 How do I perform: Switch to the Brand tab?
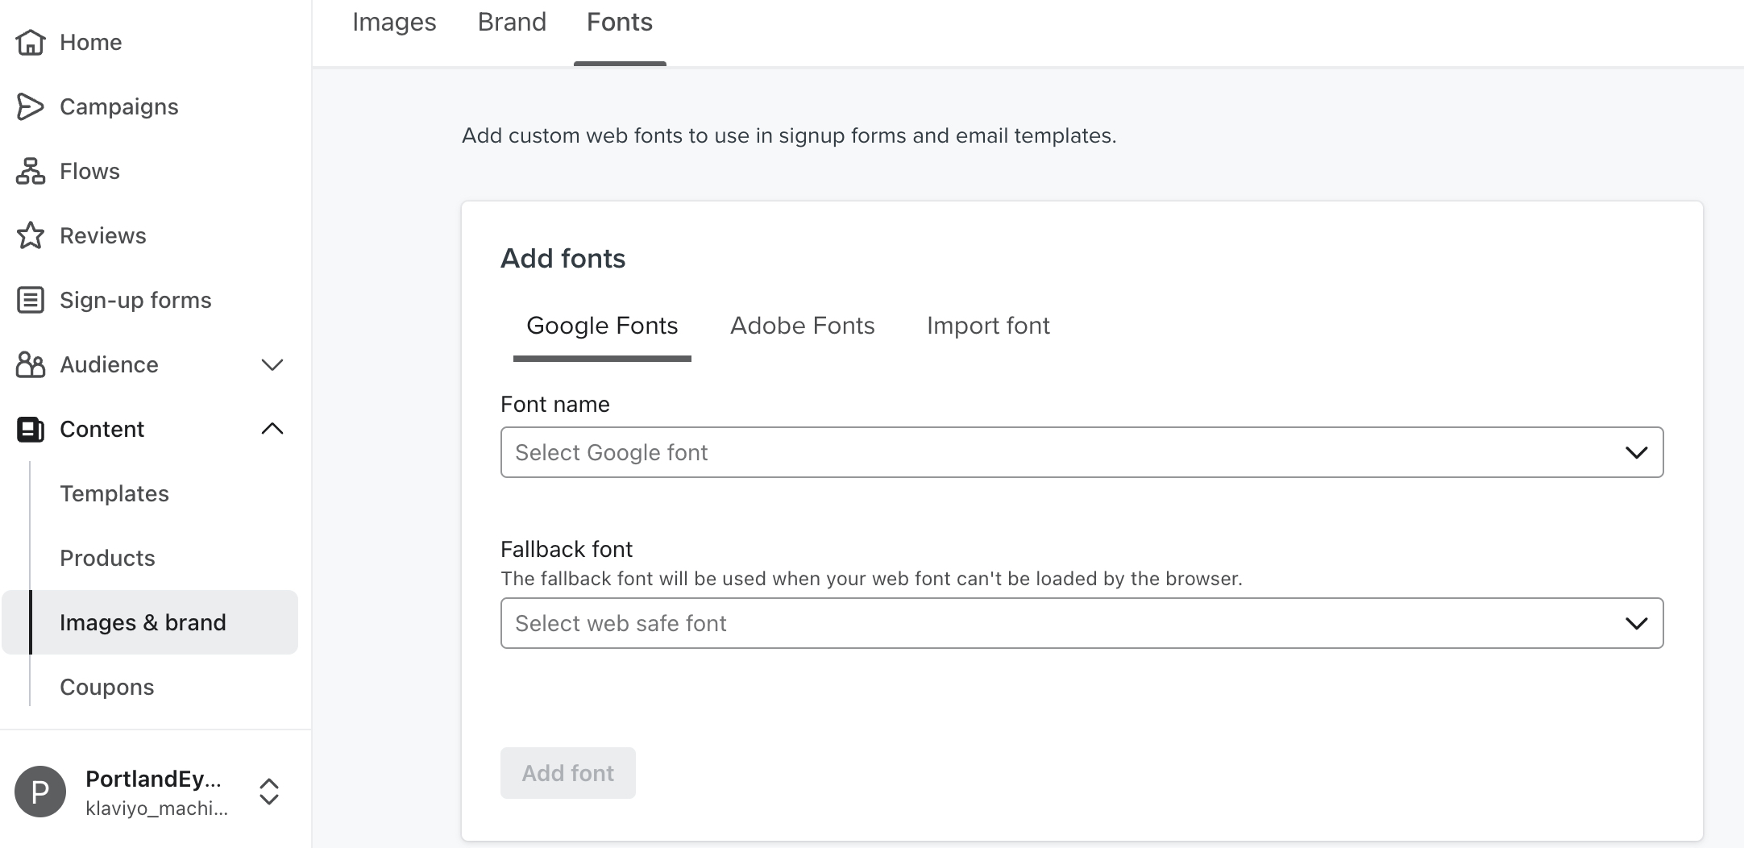tap(512, 22)
